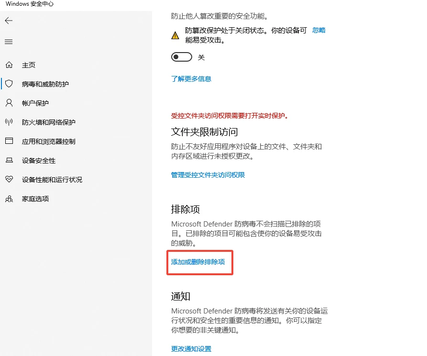Open 帐户保护 section
The height and width of the screenshot is (356, 427).
click(x=35, y=103)
